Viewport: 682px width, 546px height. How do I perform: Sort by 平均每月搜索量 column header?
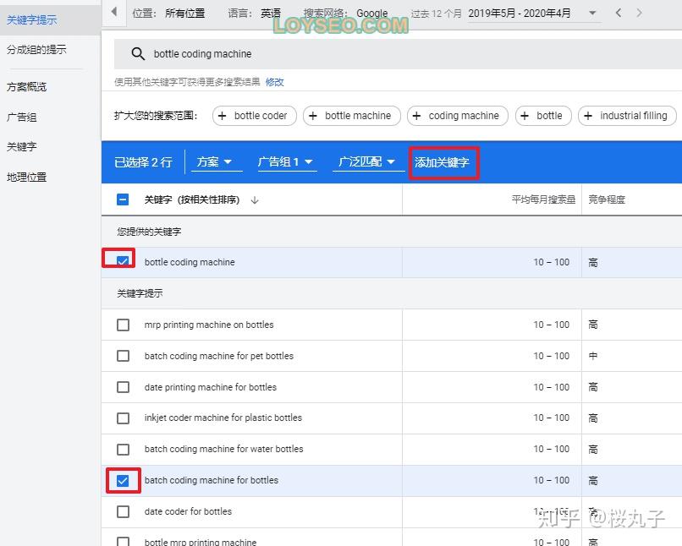(x=543, y=199)
